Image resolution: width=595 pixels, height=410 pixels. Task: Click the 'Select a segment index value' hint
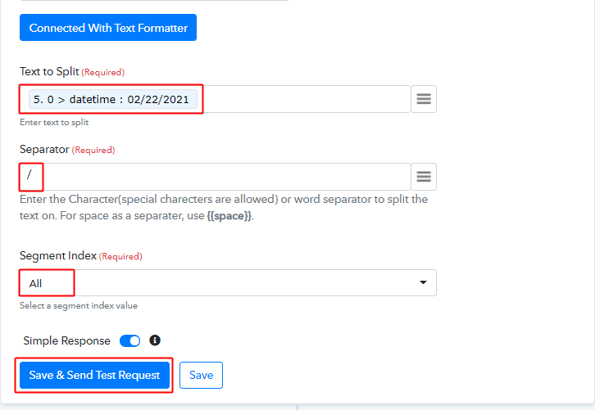point(79,306)
